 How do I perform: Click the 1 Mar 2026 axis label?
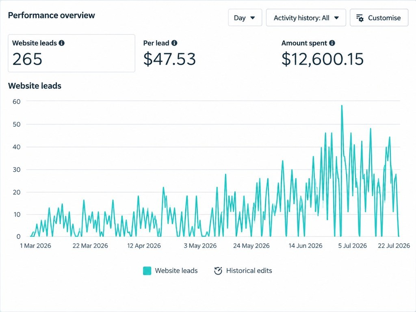point(36,246)
